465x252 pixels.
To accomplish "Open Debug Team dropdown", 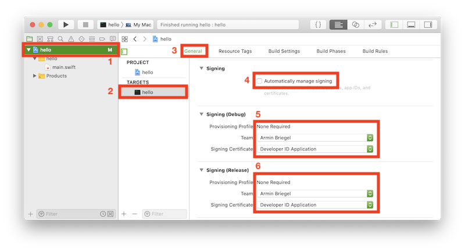I will (315, 138).
